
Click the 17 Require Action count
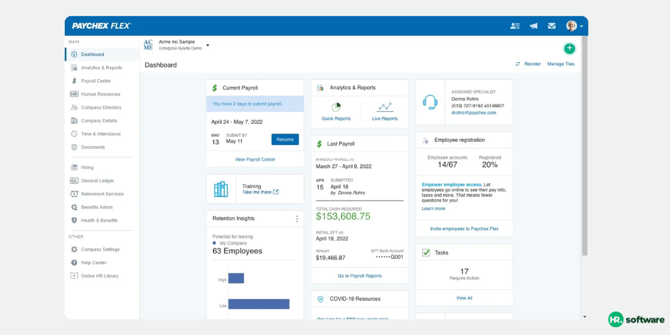464,271
